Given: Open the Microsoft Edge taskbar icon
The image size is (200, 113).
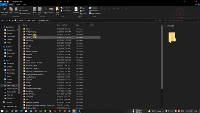Looking at the screenshot, I should pyautogui.click(x=21, y=111).
